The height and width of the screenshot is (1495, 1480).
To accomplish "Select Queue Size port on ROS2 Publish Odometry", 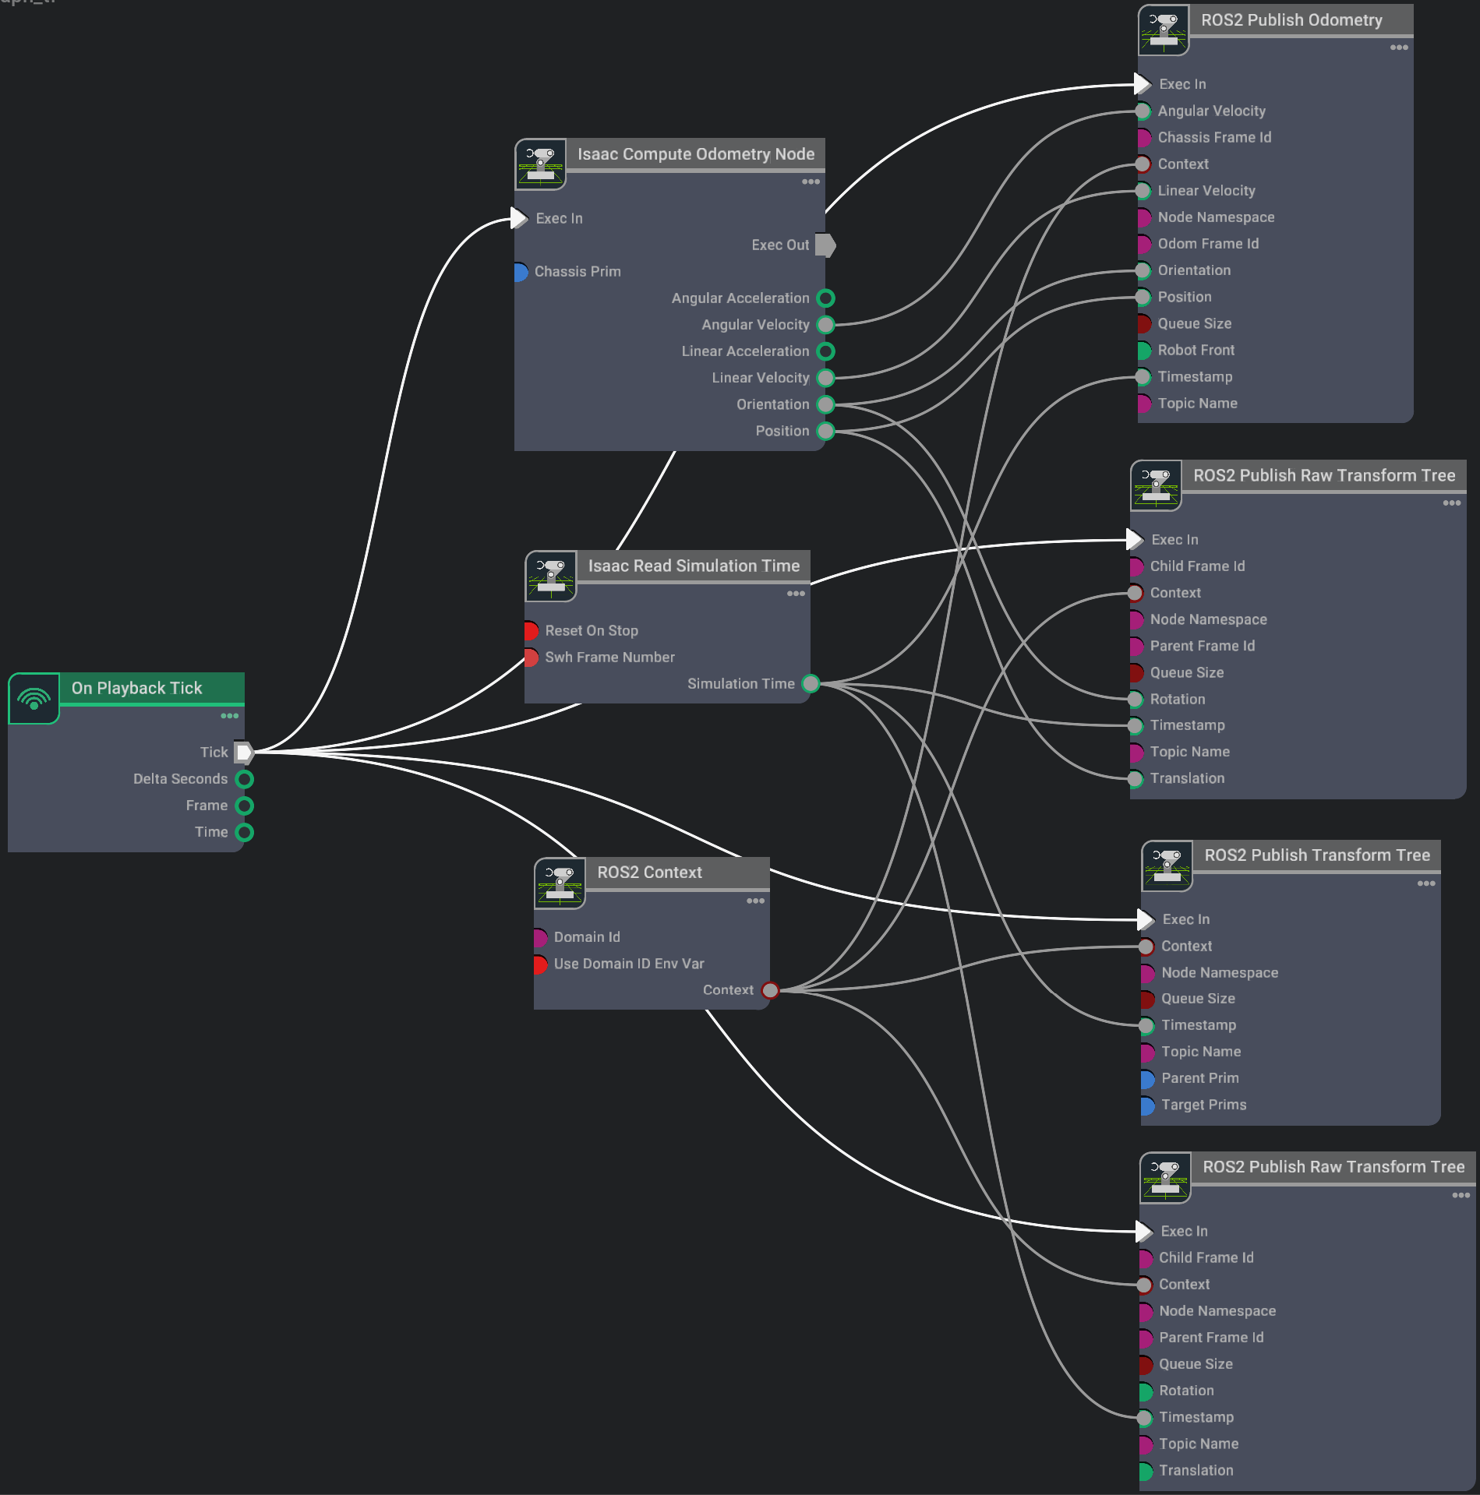I will (1143, 324).
